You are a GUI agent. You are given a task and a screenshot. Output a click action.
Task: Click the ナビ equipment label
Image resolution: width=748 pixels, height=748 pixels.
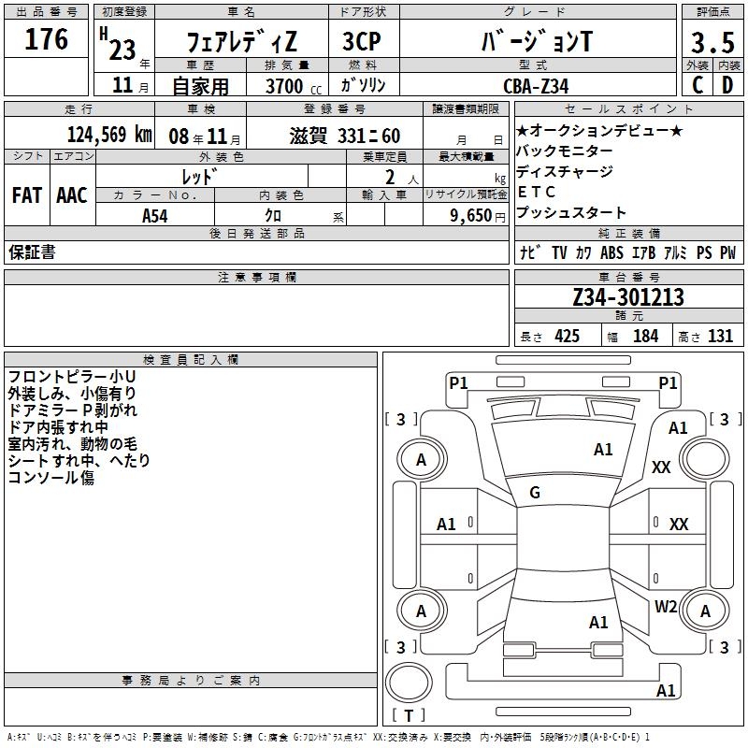529,252
